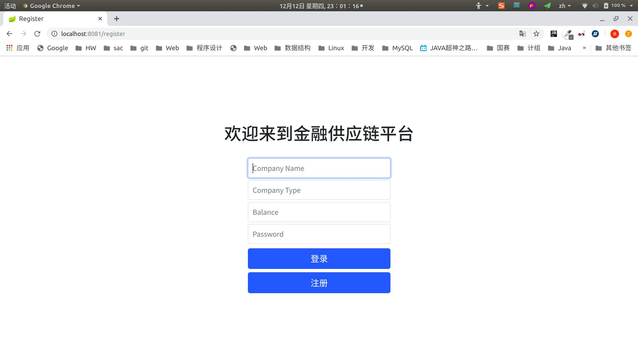Bookmark this page with star icon
638x359 pixels.
click(x=536, y=34)
